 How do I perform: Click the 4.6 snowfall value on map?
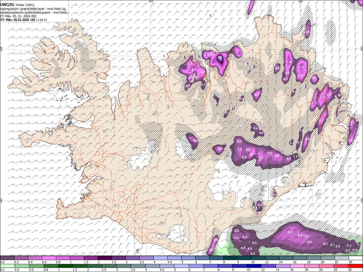point(220,57)
